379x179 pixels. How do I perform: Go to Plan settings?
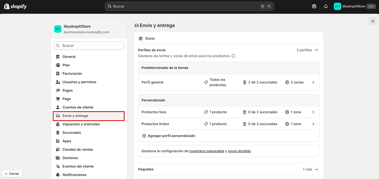[89, 65]
